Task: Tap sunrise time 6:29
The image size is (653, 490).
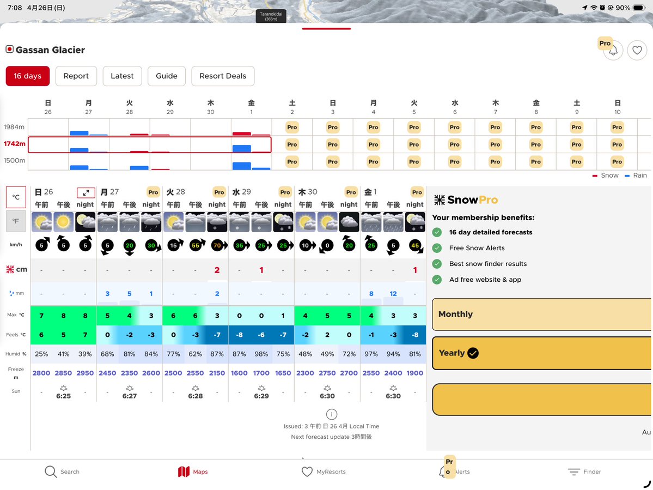Action: (x=261, y=396)
